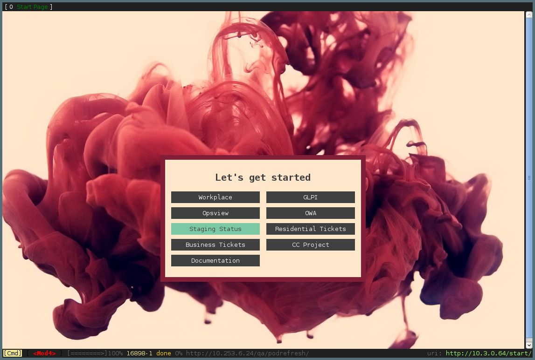Click the tab index 0 indicator
The width and height of the screenshot is (535, 360).
click(11, 7)
